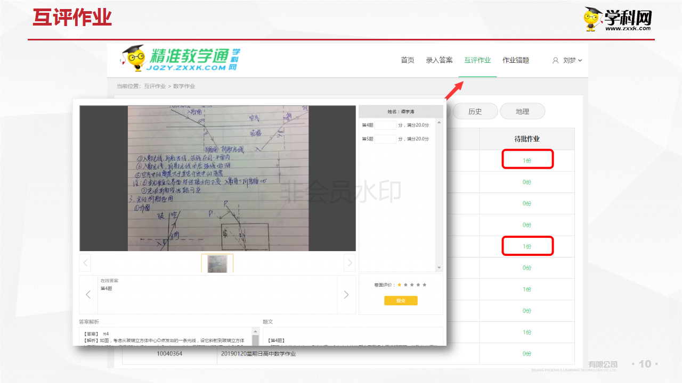Viewport: 682px width, 383px height.
Task: Open the 首页 navigation item
Action: (408, 60)
